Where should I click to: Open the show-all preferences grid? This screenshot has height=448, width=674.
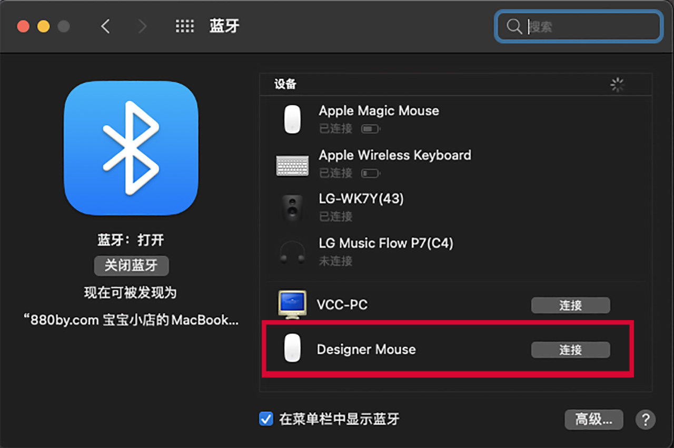coord(184,26)
